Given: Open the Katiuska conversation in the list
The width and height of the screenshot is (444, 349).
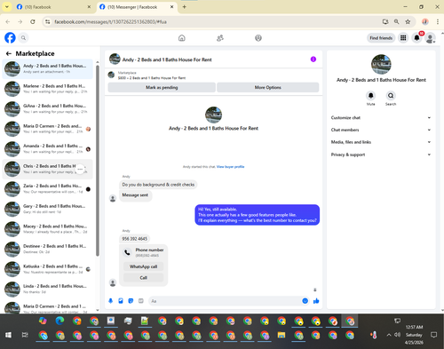Looking at the screenshot, I should click(48, 269).
